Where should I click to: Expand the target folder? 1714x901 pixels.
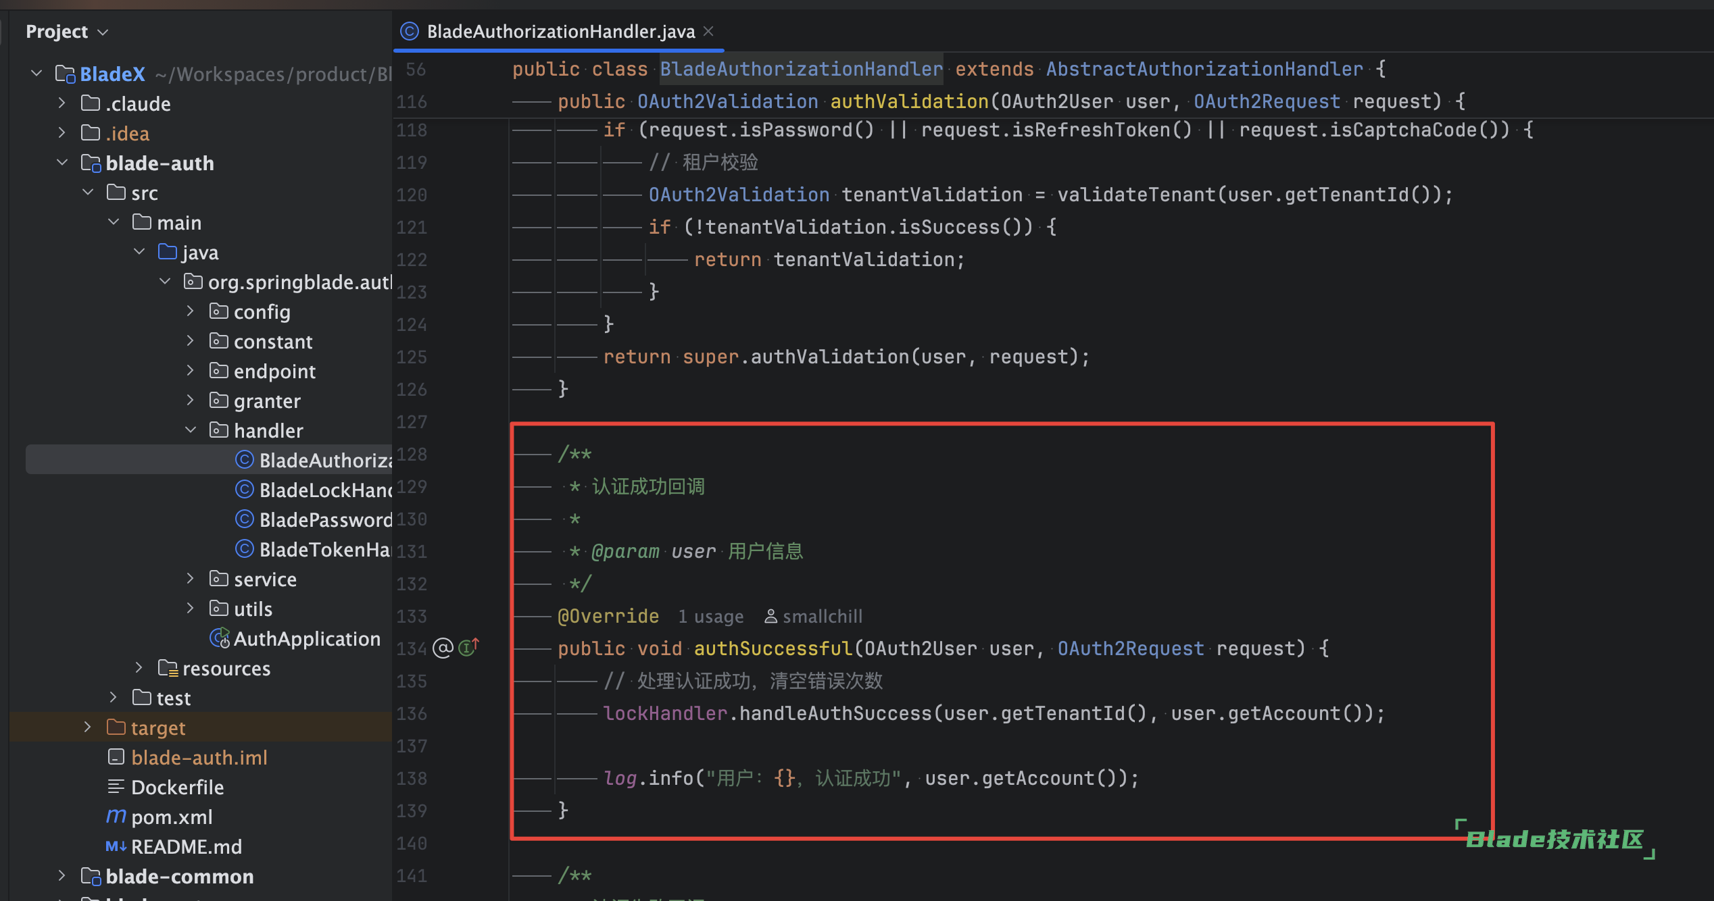[87, 727]
